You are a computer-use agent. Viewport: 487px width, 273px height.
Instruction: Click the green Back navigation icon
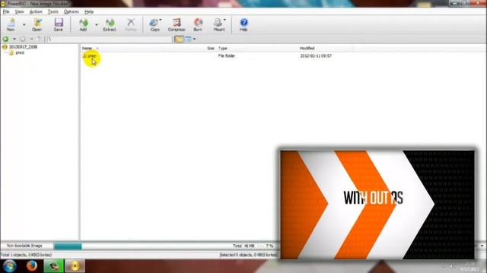point(5,39)
